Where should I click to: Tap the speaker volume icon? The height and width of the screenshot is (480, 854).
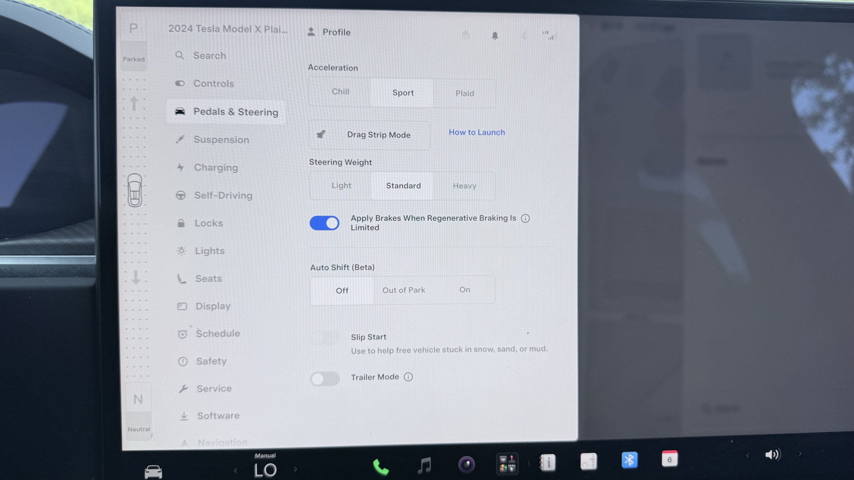point(773,454)
